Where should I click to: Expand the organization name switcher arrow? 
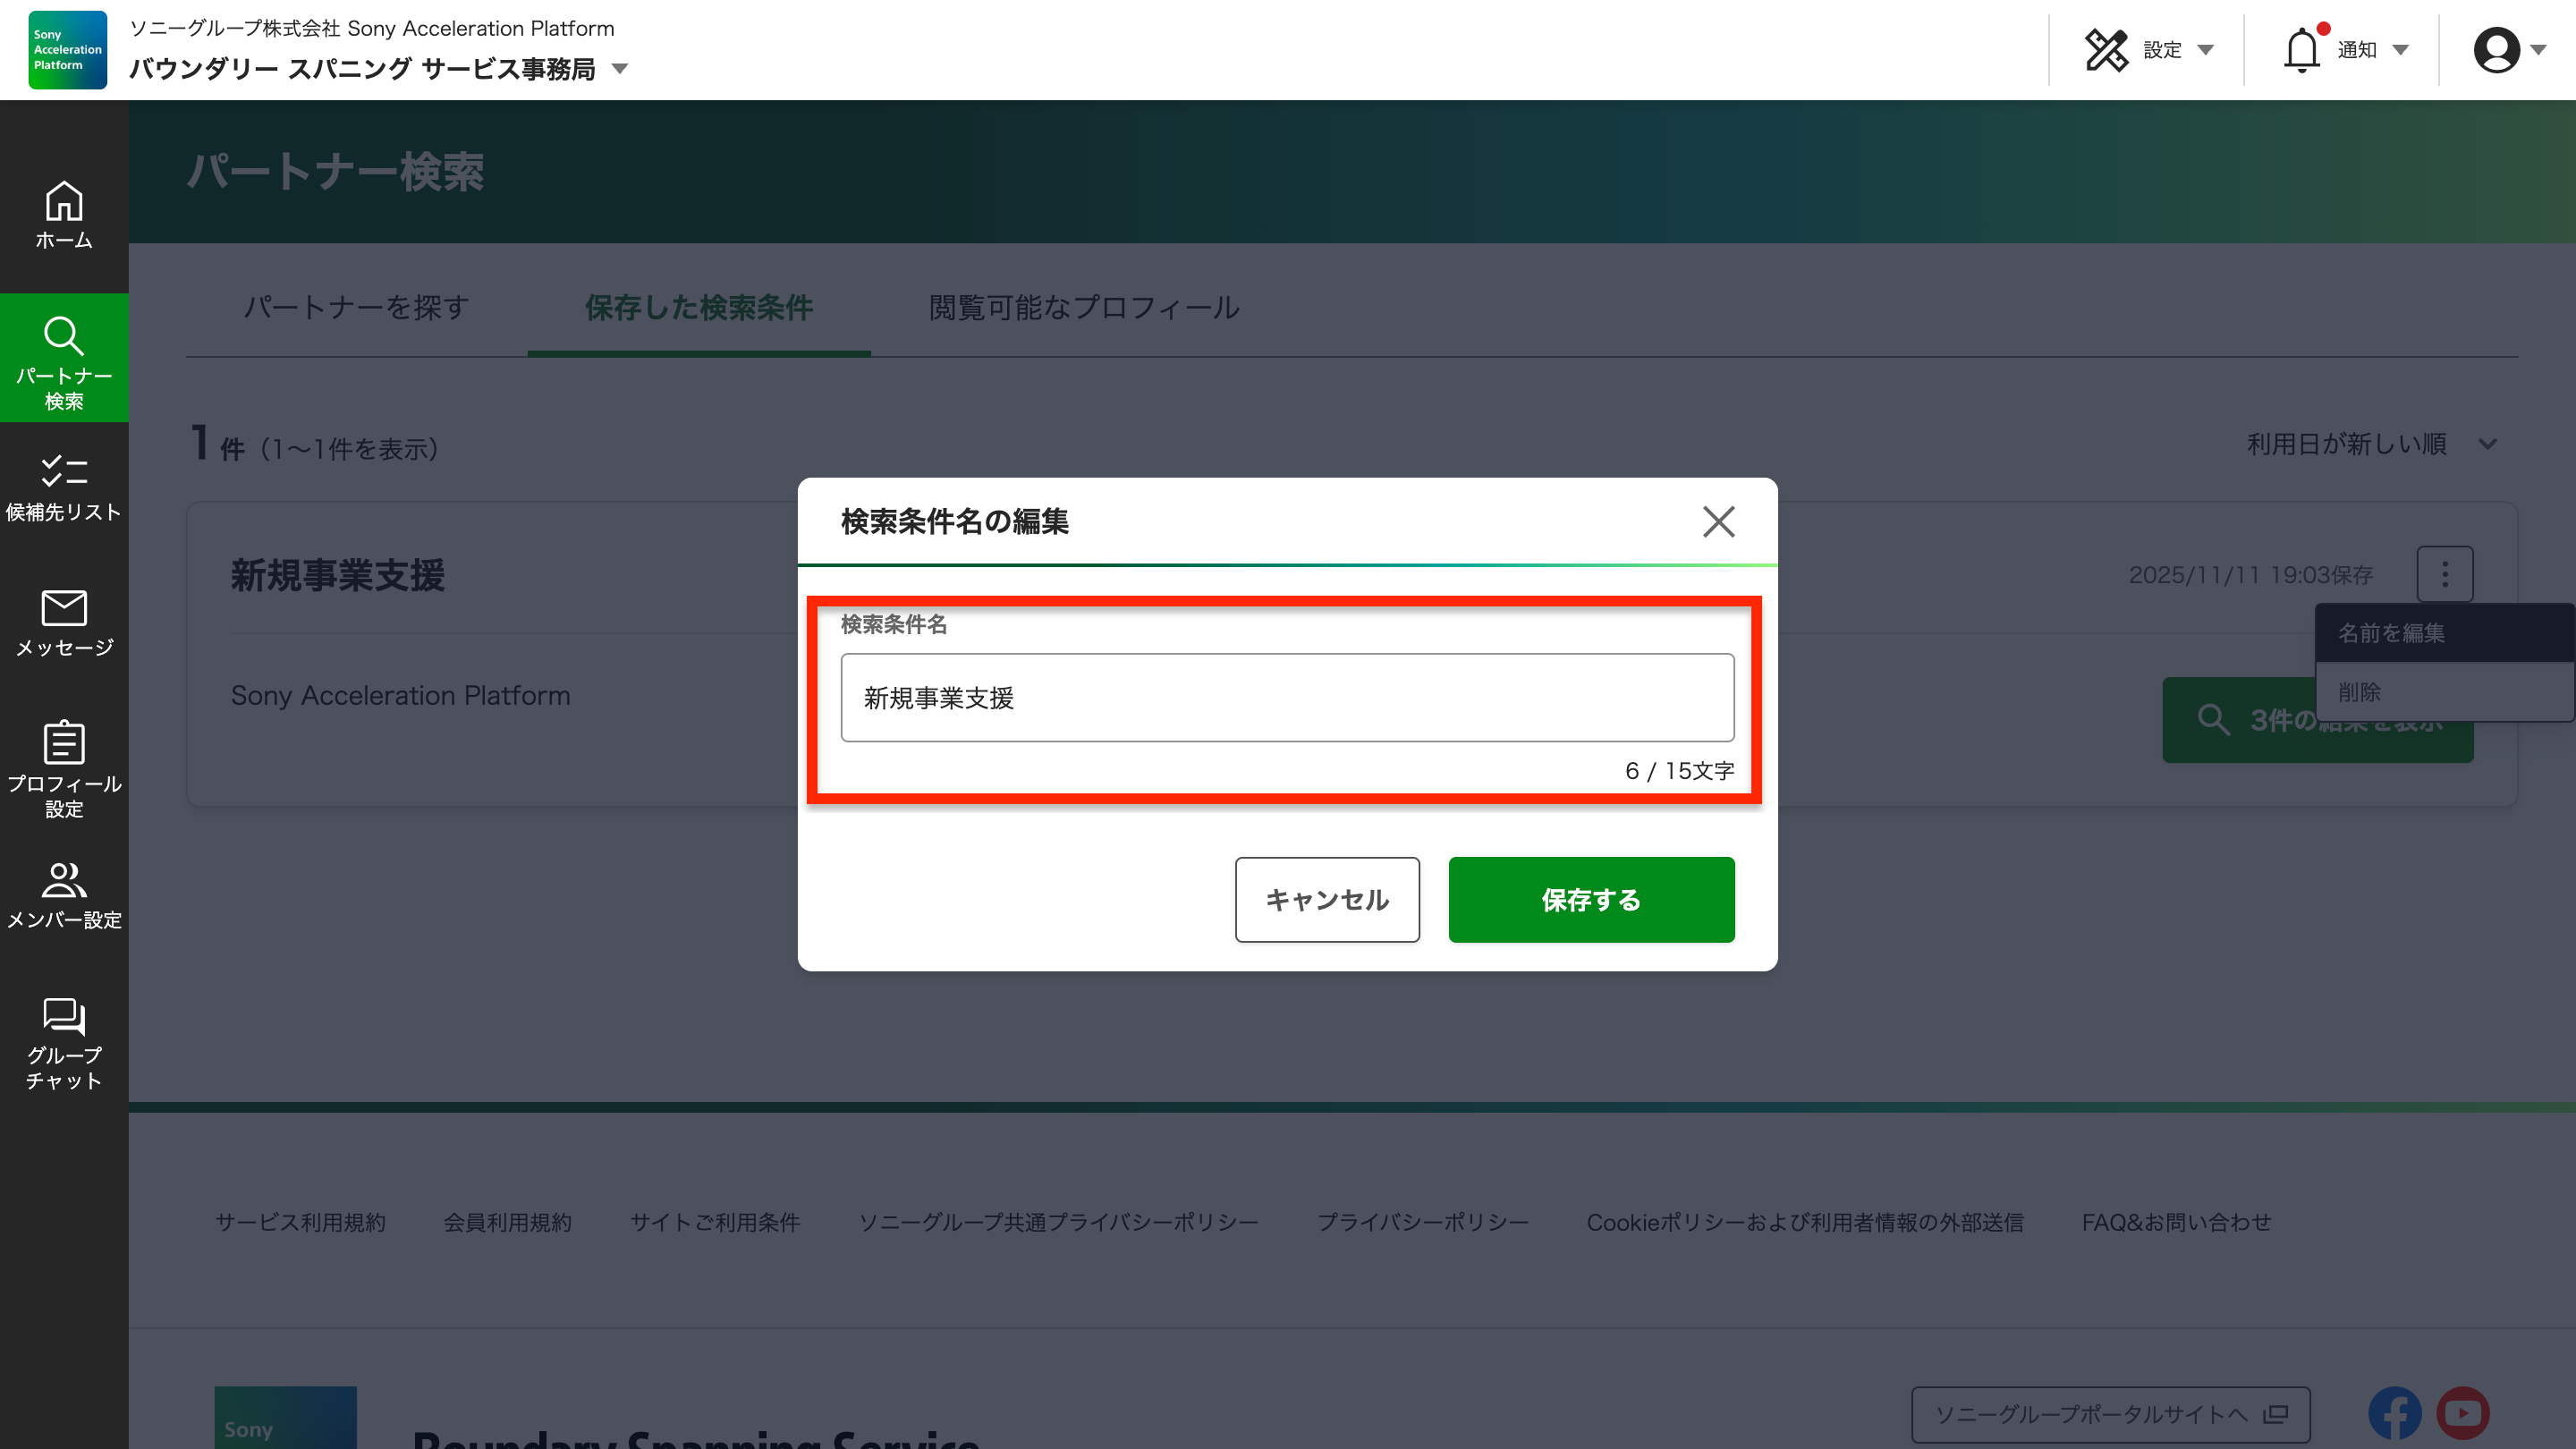pos(620,69)
